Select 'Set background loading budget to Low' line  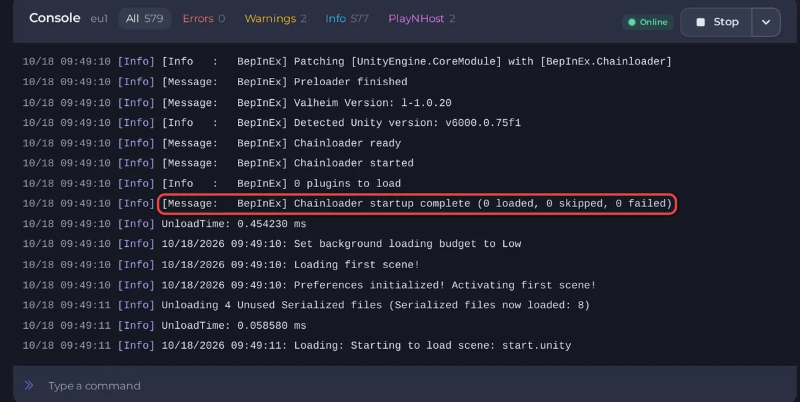click(272, 244)
